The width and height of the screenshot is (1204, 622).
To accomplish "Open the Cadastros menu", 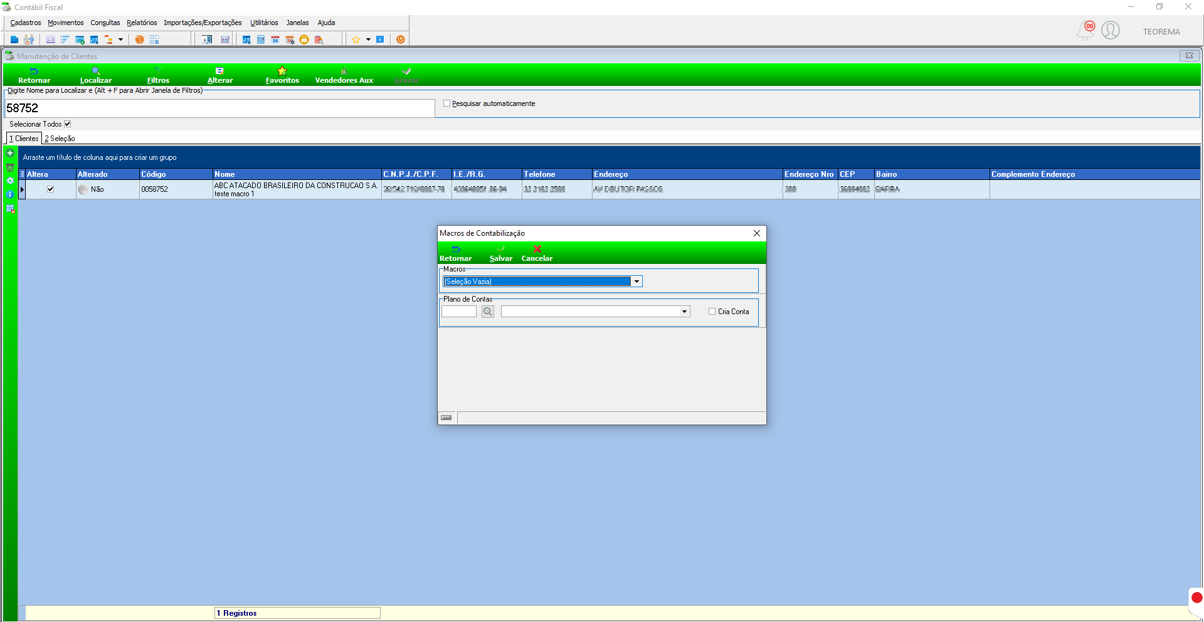I will 26,23.
